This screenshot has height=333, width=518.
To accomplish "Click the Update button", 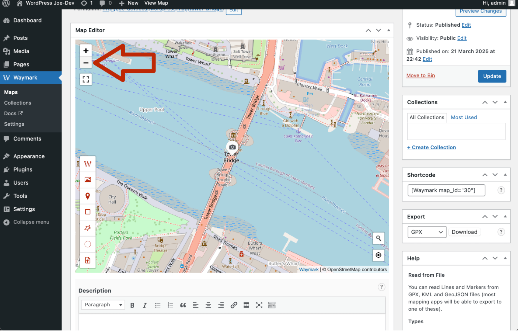I will tap(492, 76).
